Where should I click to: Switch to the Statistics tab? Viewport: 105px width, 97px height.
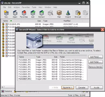(7, 91)
